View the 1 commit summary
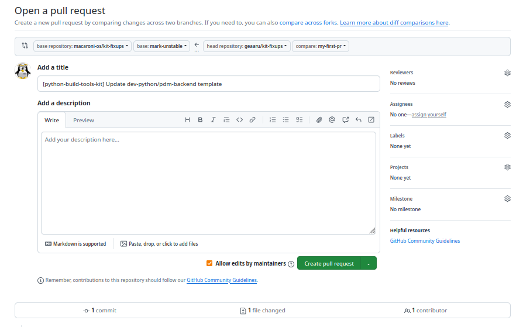 tap(99, 311)
